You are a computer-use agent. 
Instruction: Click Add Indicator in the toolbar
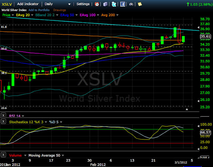point(28,4)
